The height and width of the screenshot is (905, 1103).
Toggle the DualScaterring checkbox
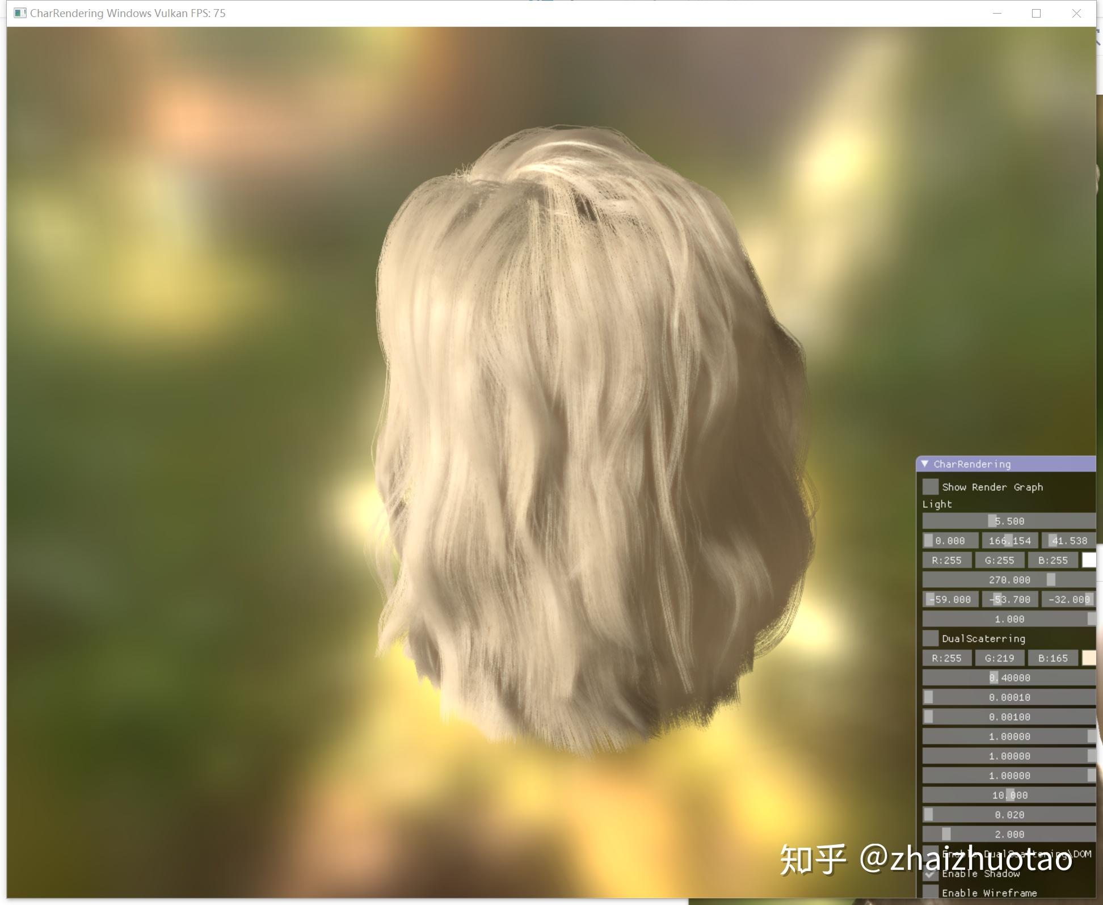(931, 639)
